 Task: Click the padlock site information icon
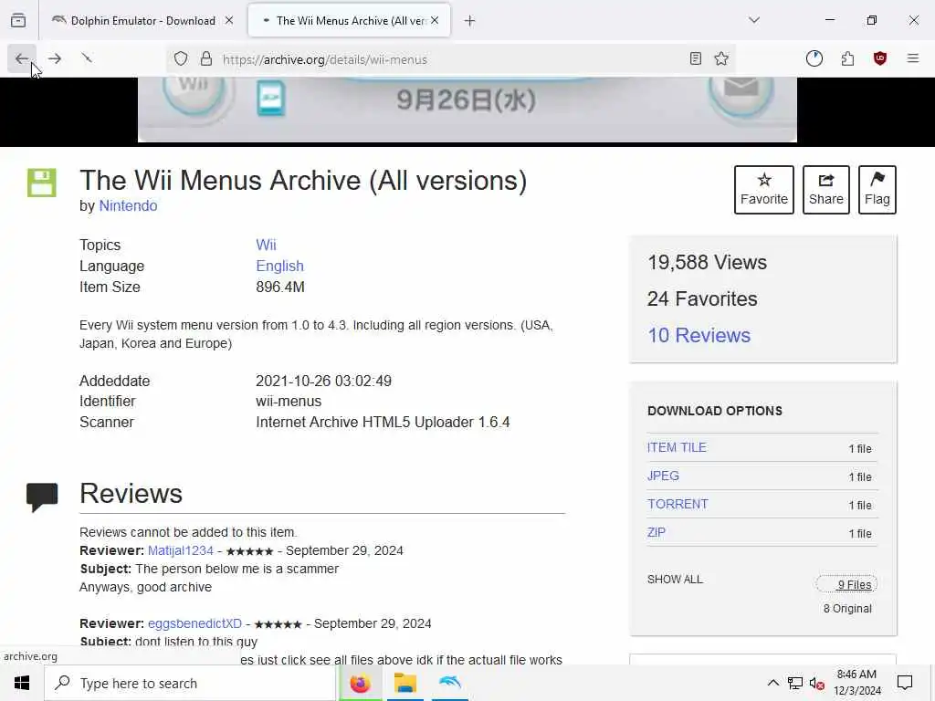206,59
